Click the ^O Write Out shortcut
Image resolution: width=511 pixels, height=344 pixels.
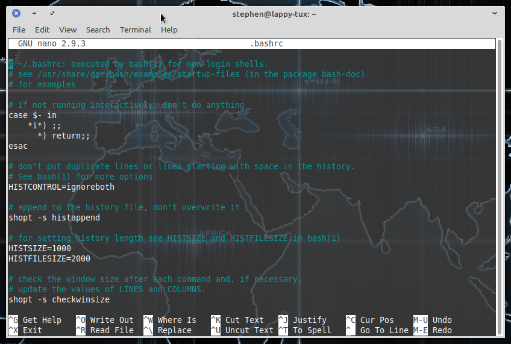pyautogui.click(x=105, y=320)
